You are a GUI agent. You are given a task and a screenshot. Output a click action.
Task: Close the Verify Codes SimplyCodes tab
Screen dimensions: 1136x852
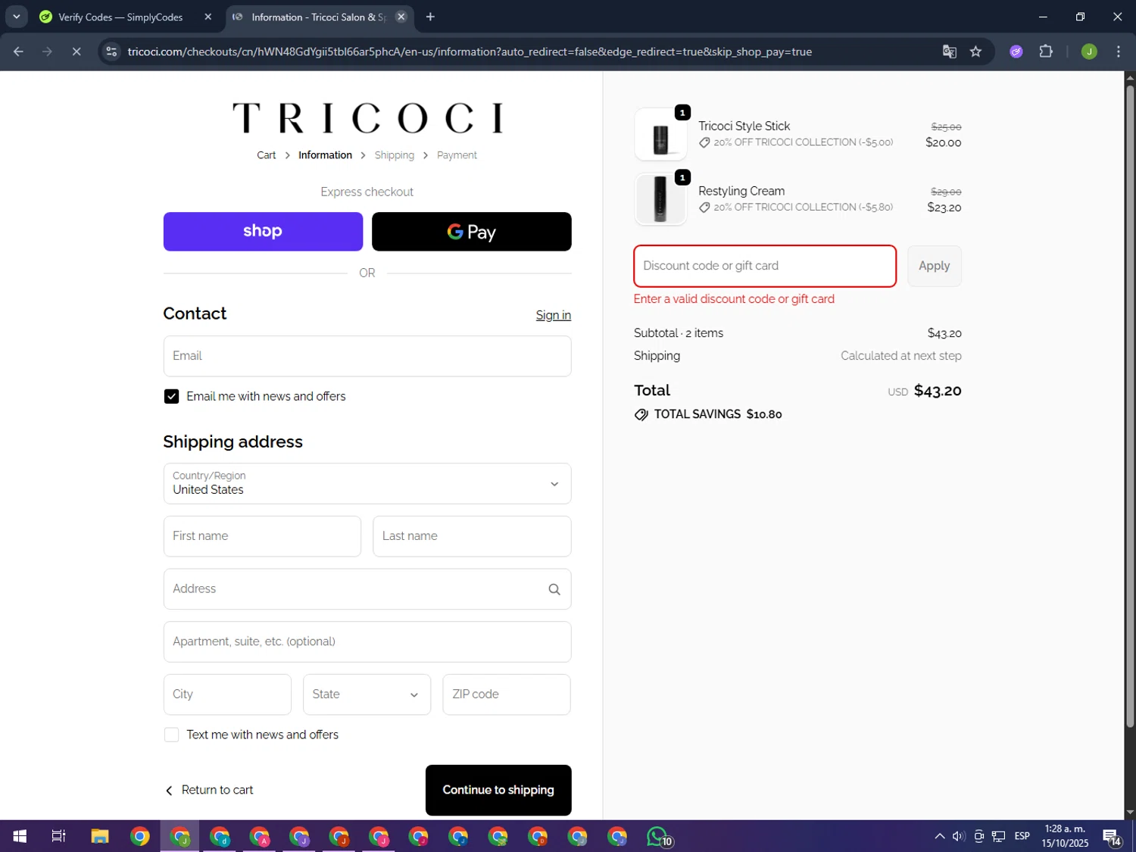click(x=208, y=17)
